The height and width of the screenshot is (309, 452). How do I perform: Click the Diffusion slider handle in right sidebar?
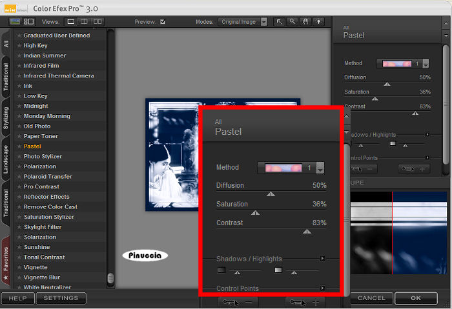click(x=387, y=85)
